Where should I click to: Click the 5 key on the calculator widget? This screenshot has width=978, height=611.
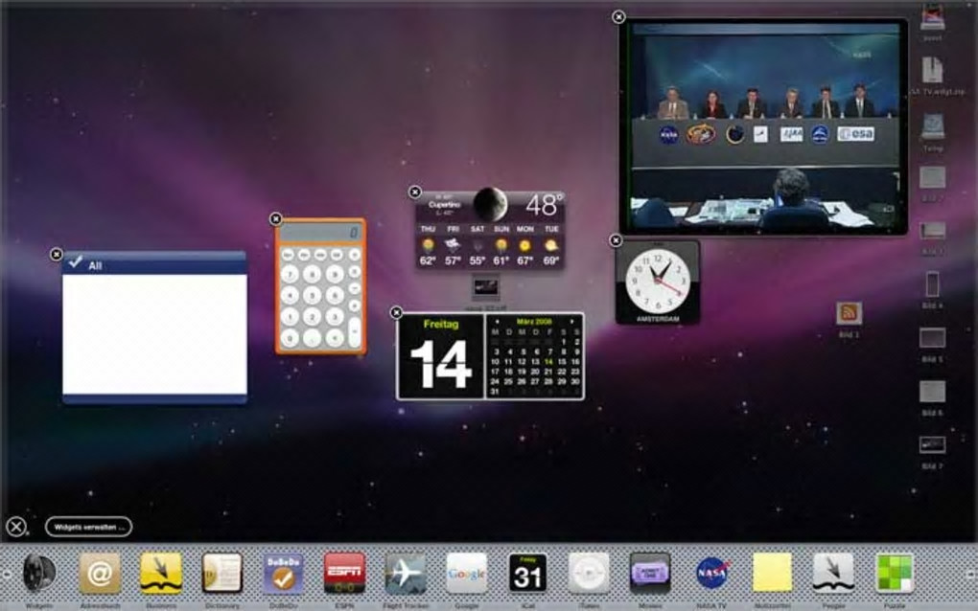[312, 295]
